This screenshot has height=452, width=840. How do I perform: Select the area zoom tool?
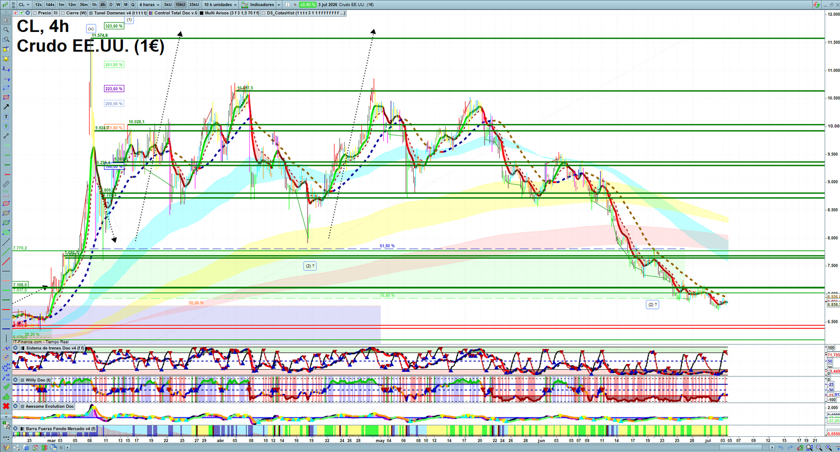[x=6, y=39]
